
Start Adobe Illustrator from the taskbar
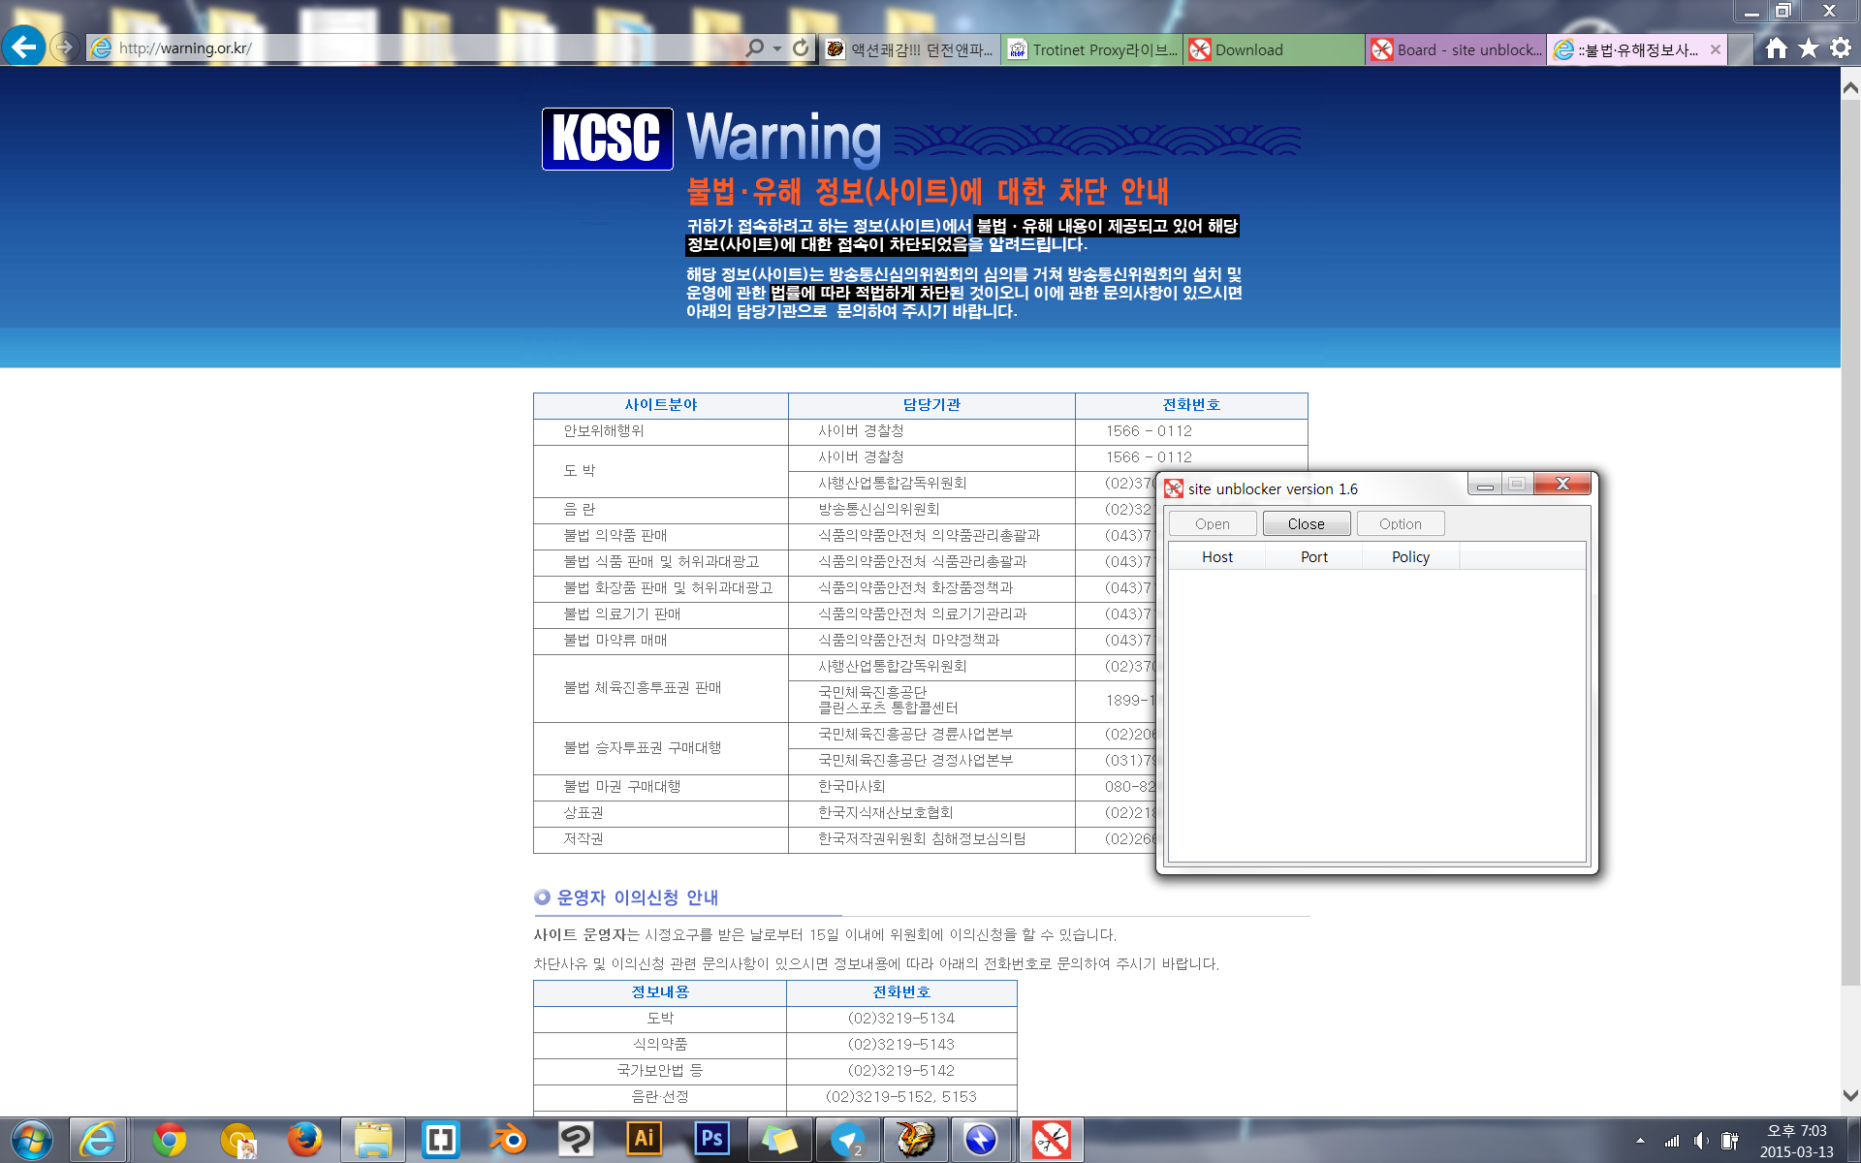pyautogui.click(x=645, y=1141)
